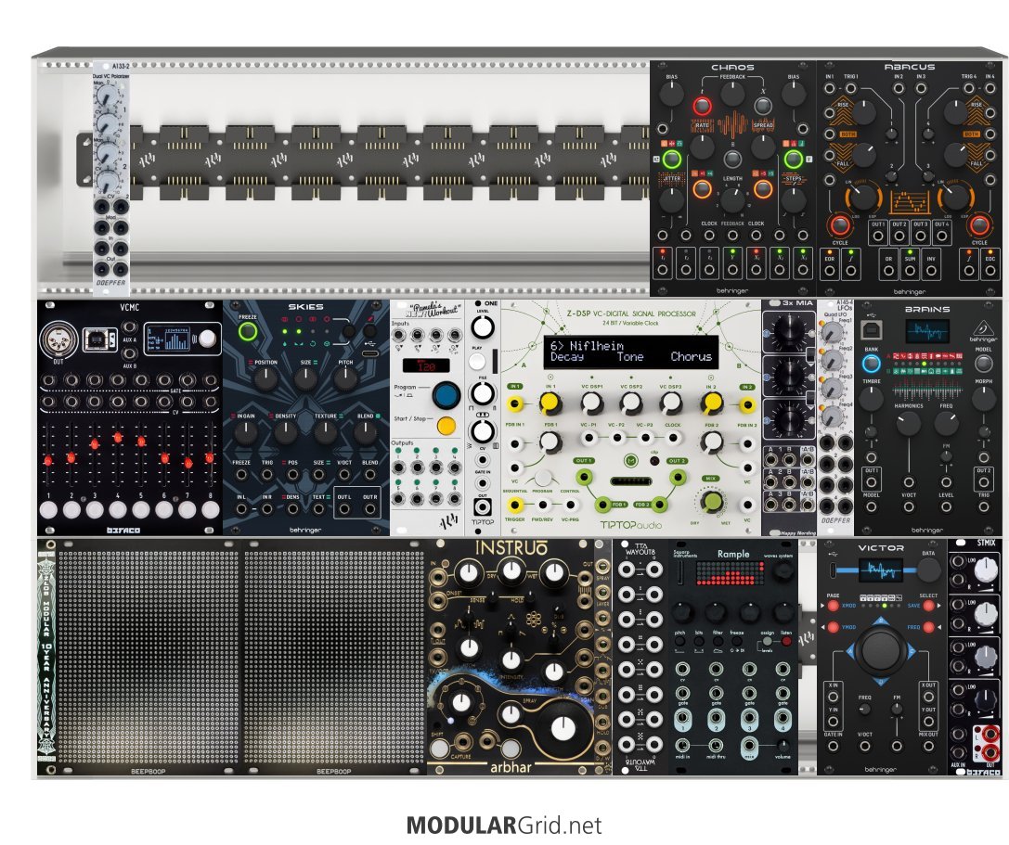Toggle the right CYCLE button on Abacus
The image size is (1009, 845).
pyautogui.click(x=978, y=225)
